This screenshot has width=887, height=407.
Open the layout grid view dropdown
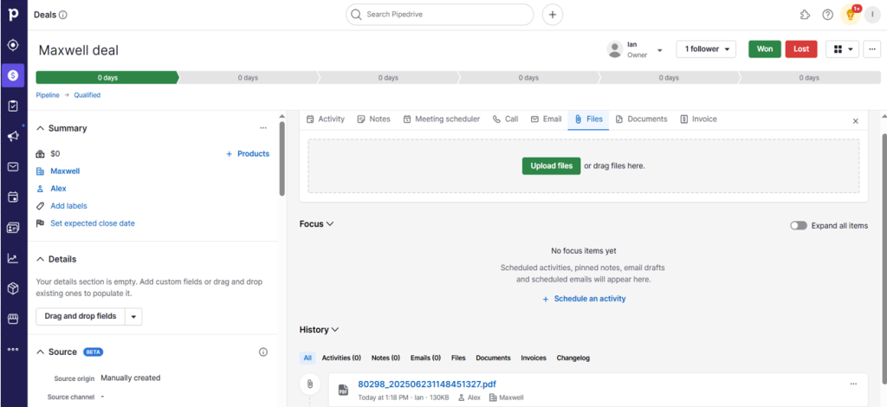[x=842, y=49]
